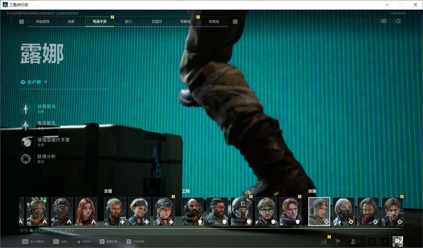Viewport: 423px width, 248px height.
Task: Open the squad members icon
Action: pos(355,241)
